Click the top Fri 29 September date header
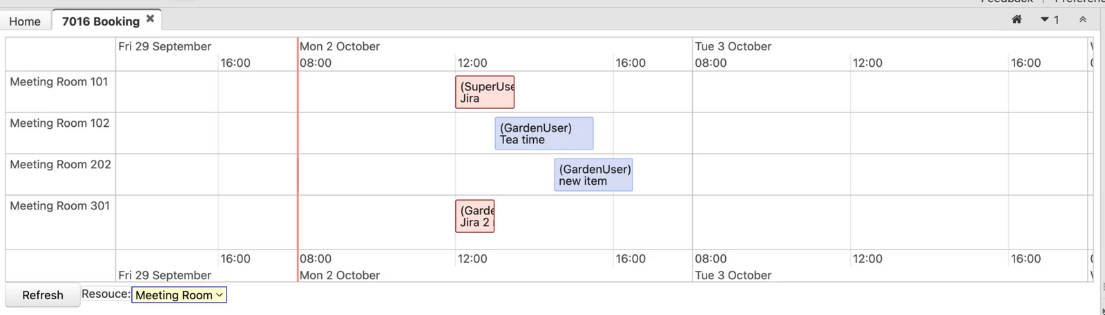The width and height of the screenshot is (1105, 315). [x=165, y=46]
